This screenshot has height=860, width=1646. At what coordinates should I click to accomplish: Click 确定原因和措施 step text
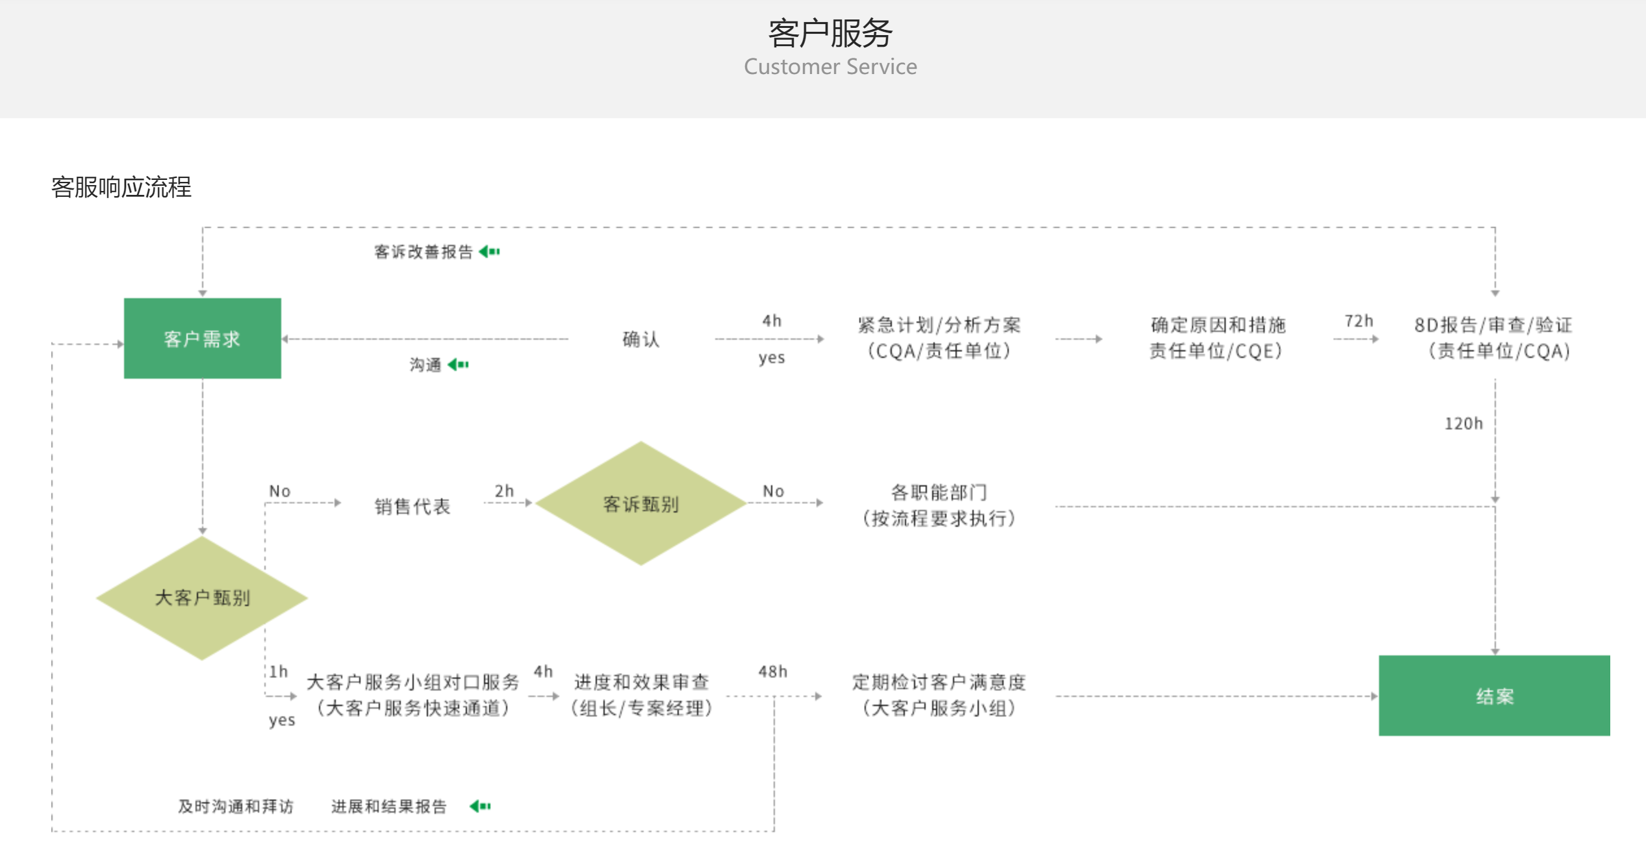click(1217, 325)
